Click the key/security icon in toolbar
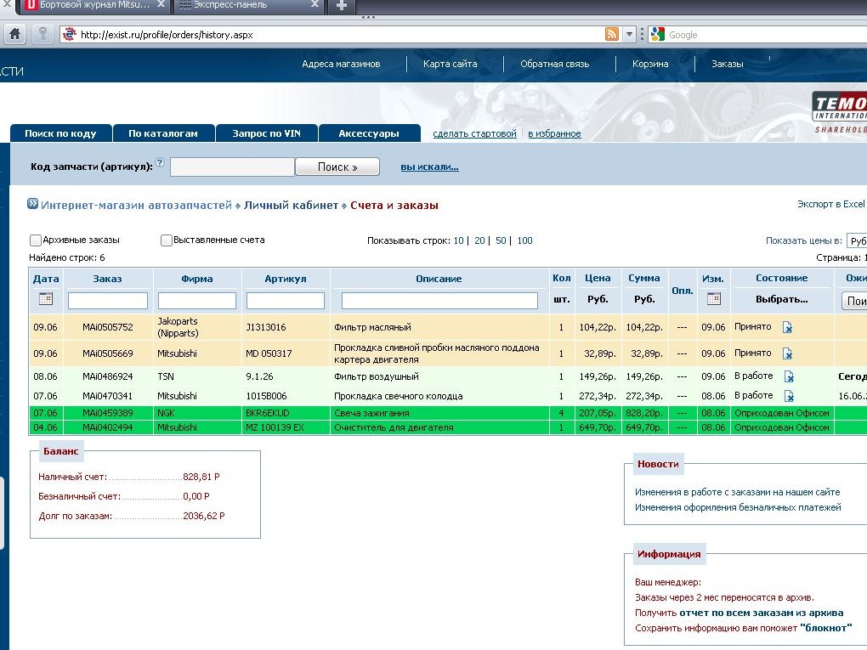 click(42, 34)
